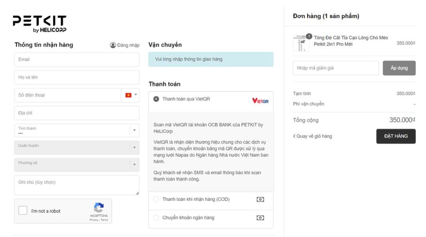Open the Tỉnh thành dropdown
The height and width of the screenshot is (237, 426).
click(77, 130)
